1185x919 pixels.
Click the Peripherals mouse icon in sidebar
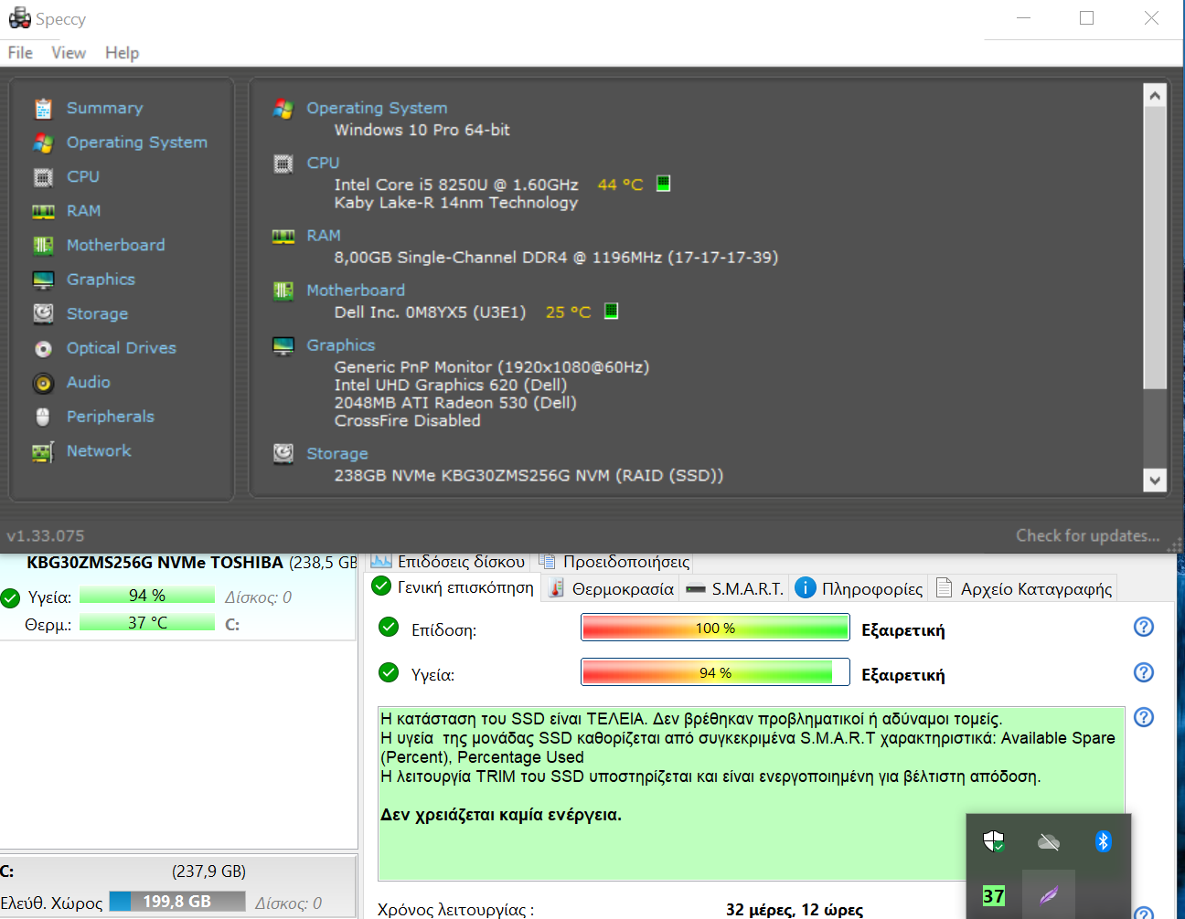click(43, 417)
